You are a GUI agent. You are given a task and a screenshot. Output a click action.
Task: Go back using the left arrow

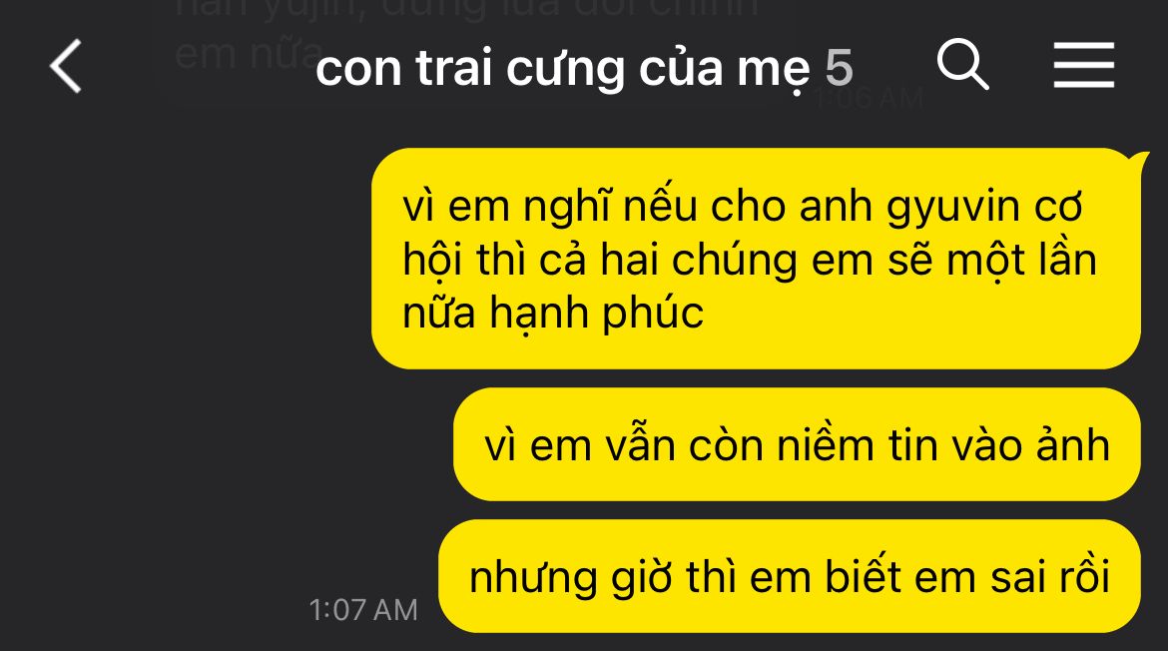[x=66, y=66]
